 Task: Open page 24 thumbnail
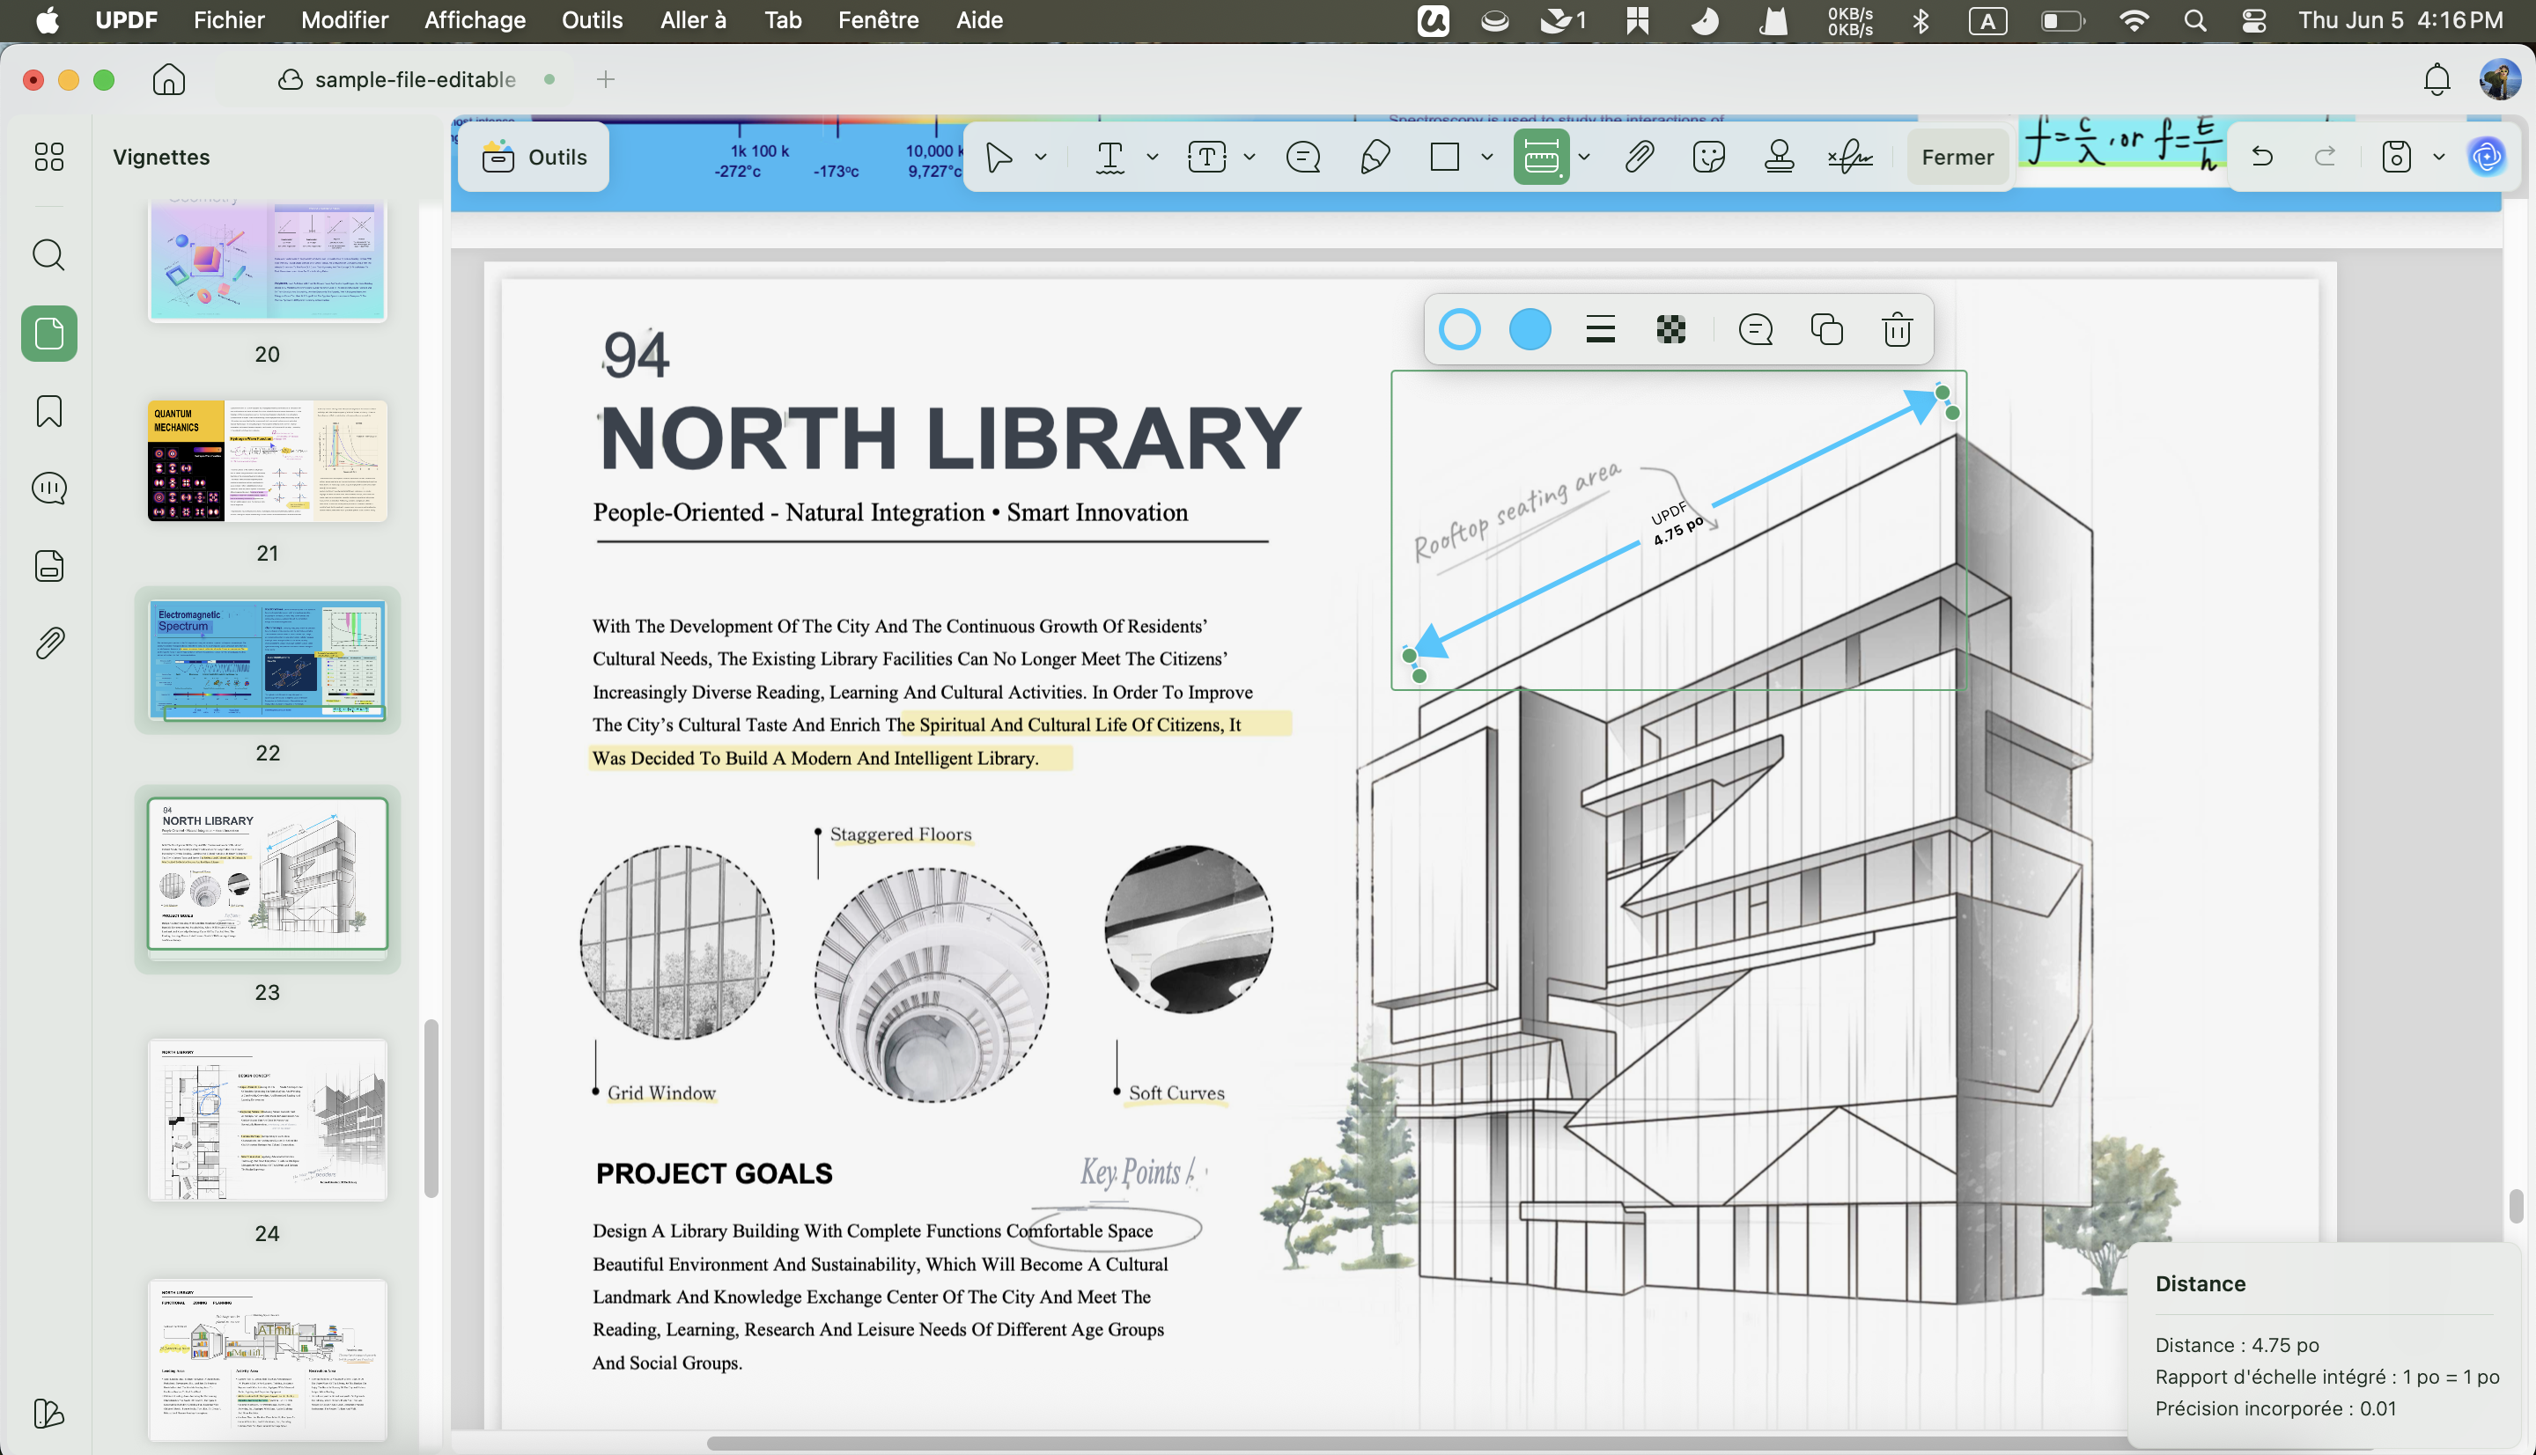pos(267,1120)
